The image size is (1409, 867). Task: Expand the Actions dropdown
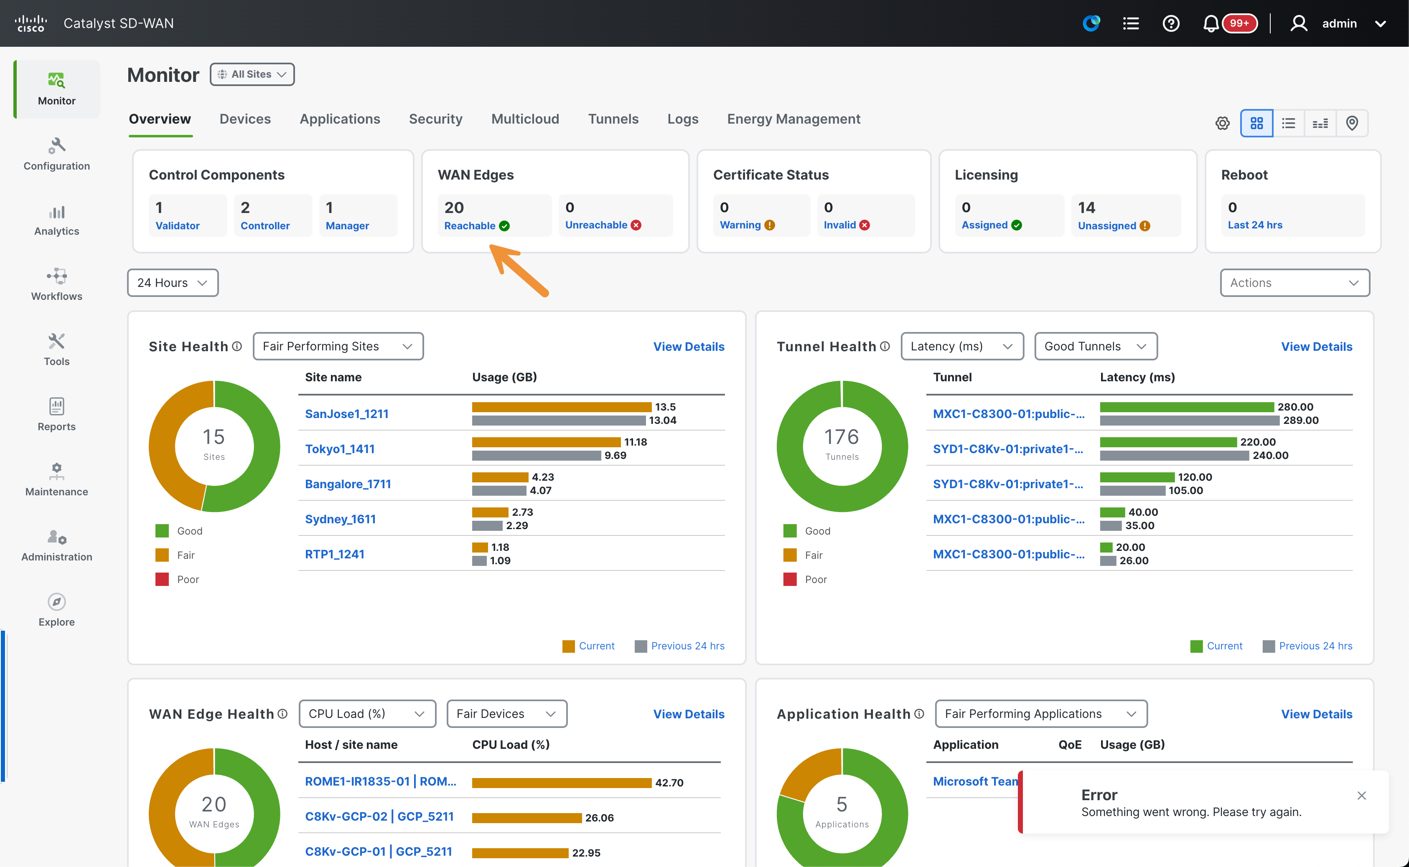pos(1294,283)
